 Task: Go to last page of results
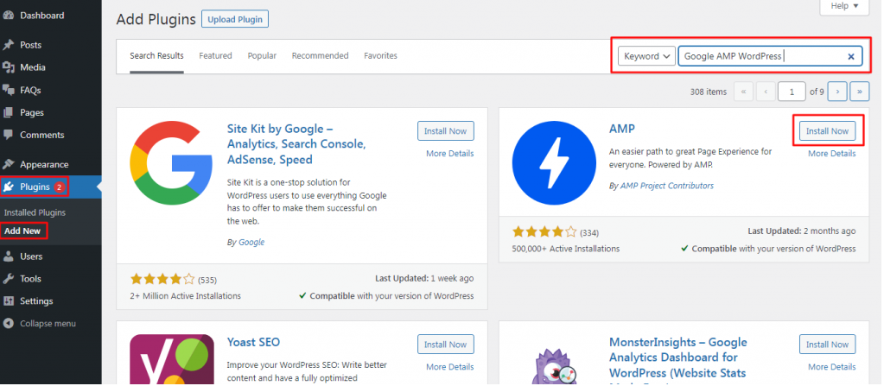point(860,92)
